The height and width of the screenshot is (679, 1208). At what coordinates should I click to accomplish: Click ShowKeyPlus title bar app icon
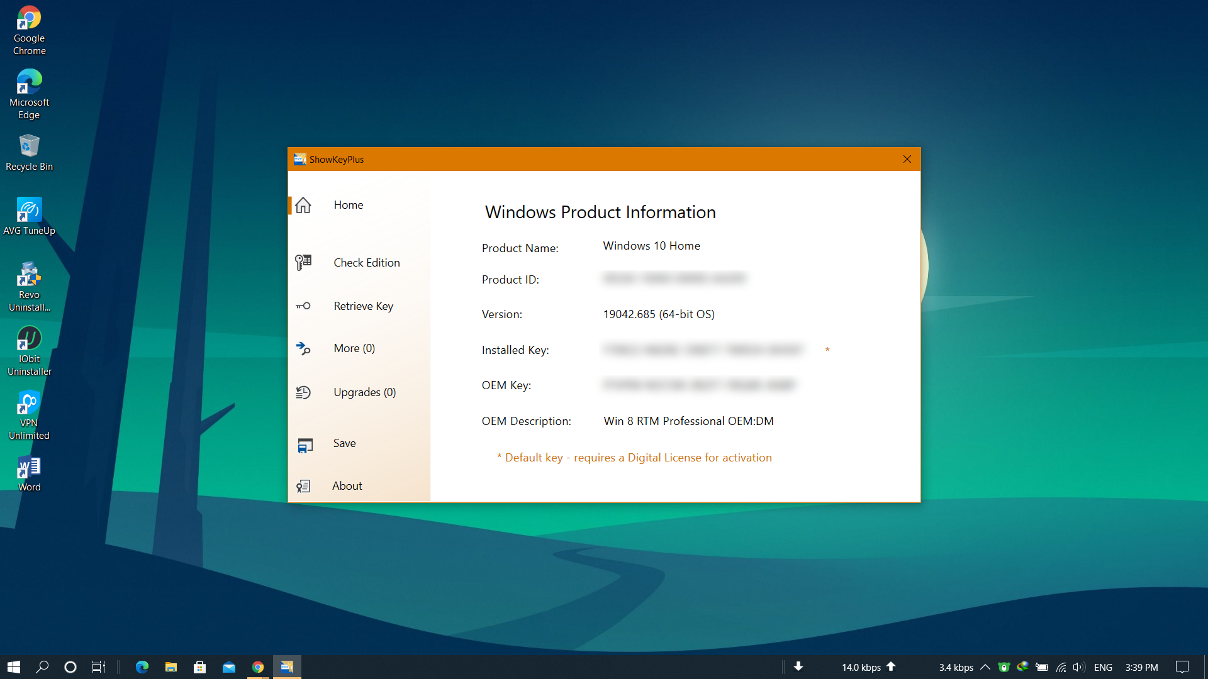tap(300, 159)
